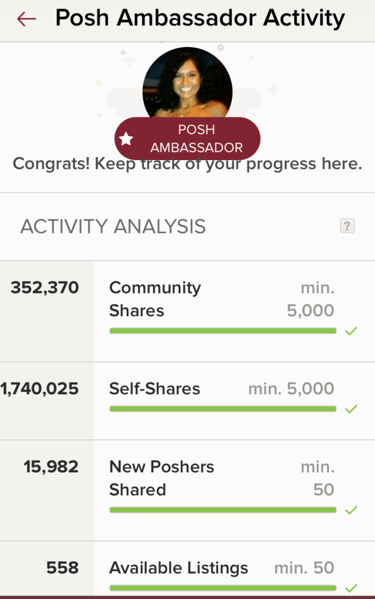The image size is (375, 599).
Task: Click the Community Shares progress bar
Action: click(x=223, y=331)
